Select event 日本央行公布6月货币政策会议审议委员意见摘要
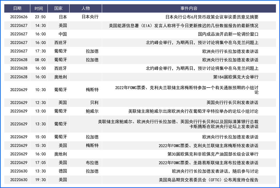280x188 pixels. pos(212,17)
